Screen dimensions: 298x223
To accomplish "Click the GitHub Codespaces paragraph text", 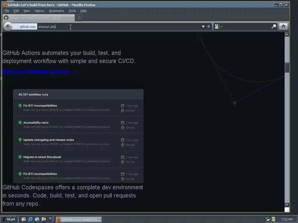I will pos(72,195).
